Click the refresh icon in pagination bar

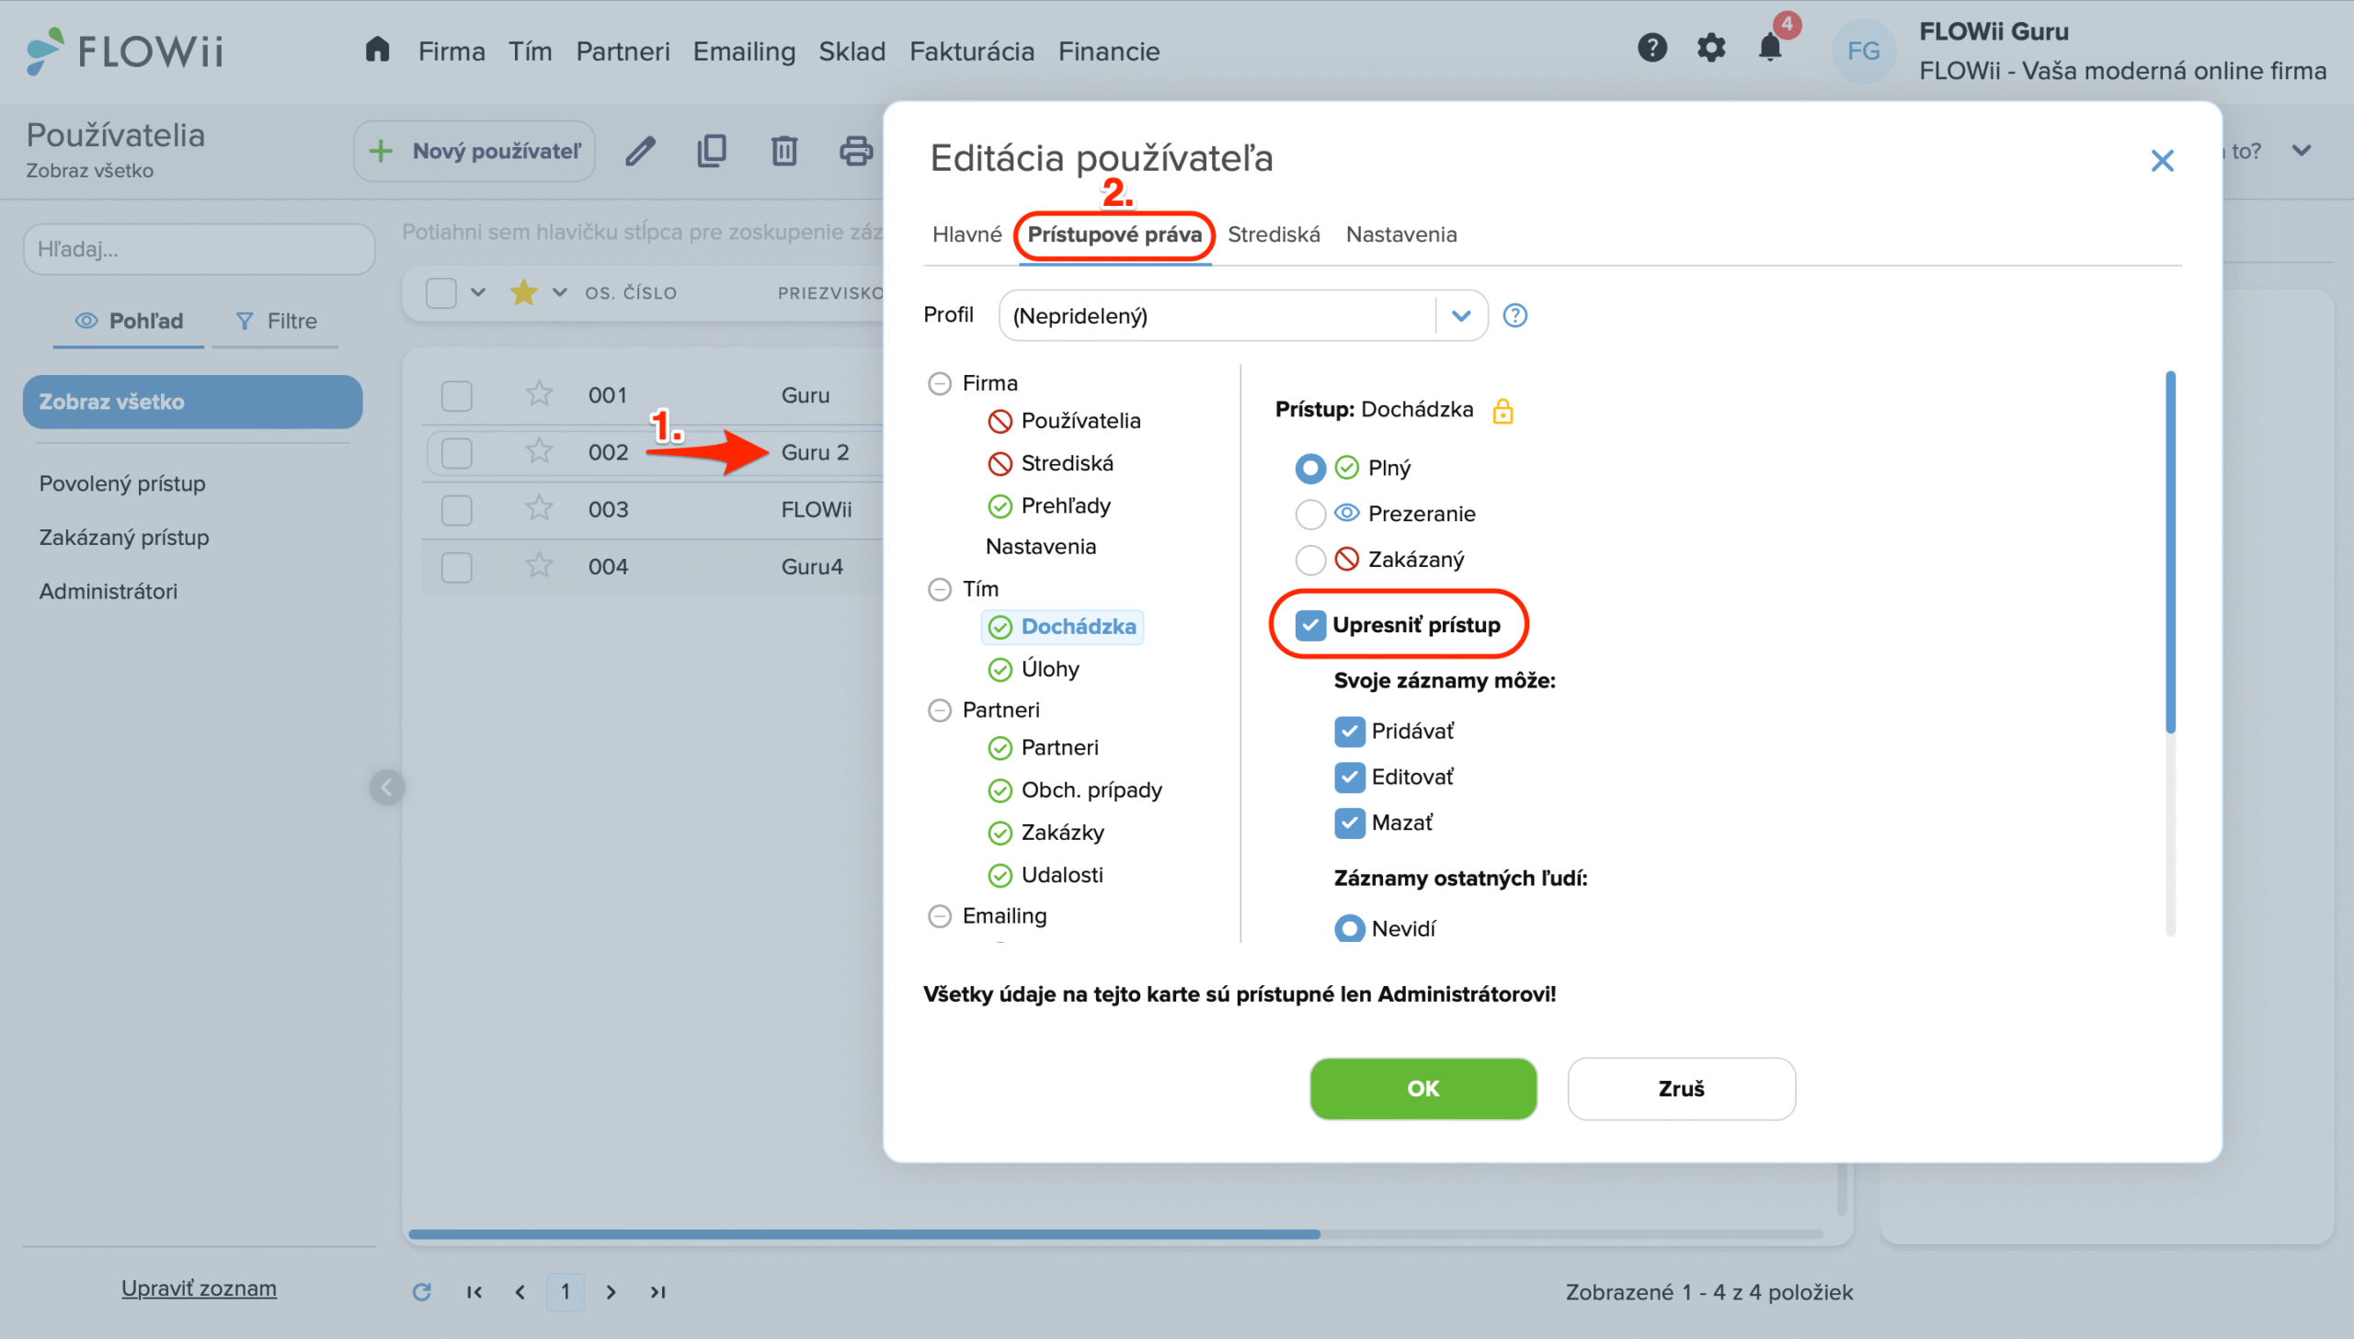click(421, 1292)
